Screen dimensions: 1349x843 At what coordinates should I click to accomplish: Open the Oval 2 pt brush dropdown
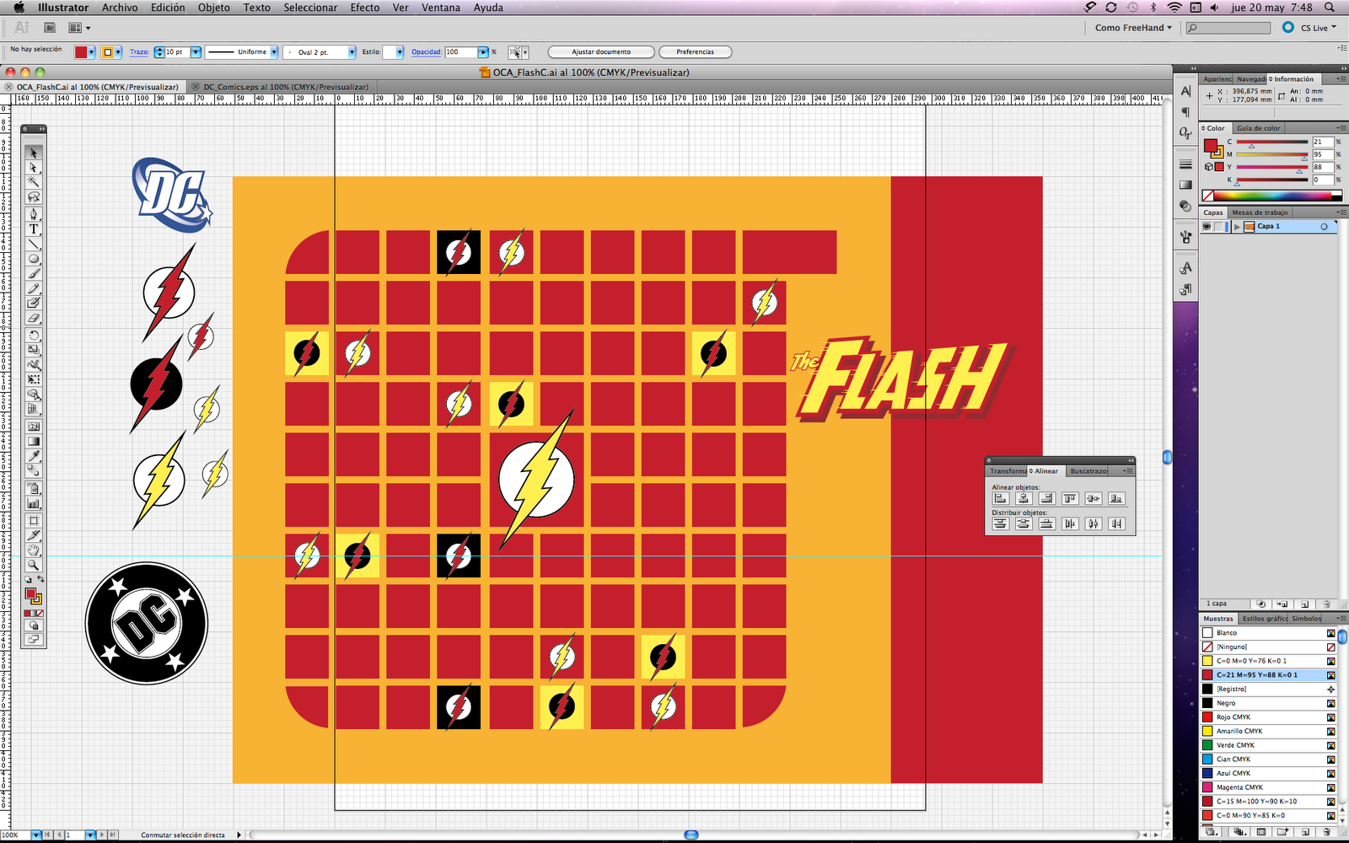[352, 52]
